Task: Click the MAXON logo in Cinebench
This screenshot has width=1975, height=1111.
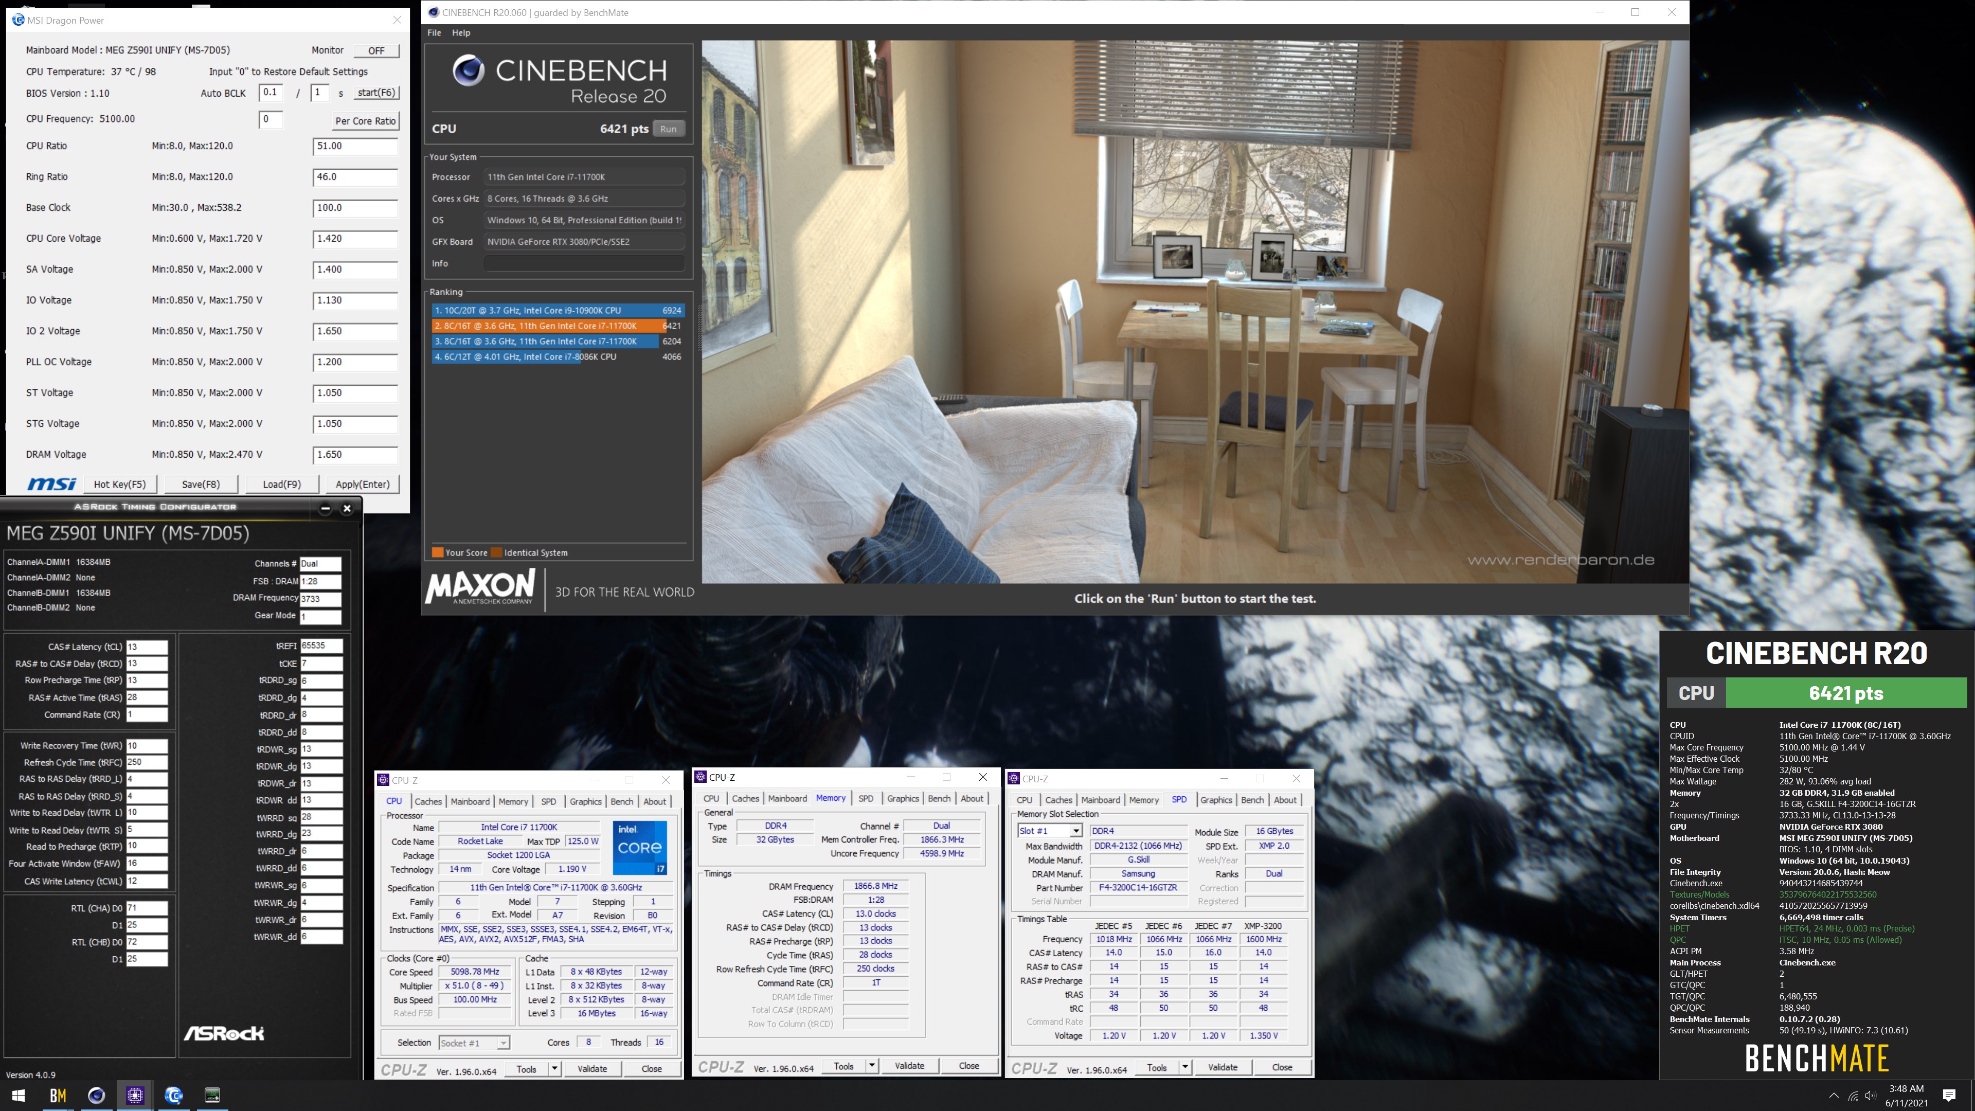Action: [480, 586]
